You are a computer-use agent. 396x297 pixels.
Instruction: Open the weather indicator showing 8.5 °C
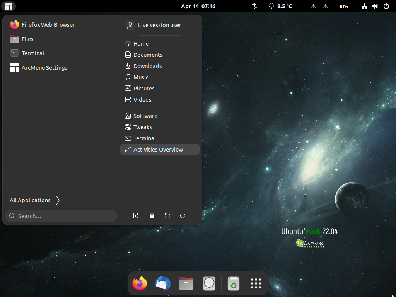point(280,6)
